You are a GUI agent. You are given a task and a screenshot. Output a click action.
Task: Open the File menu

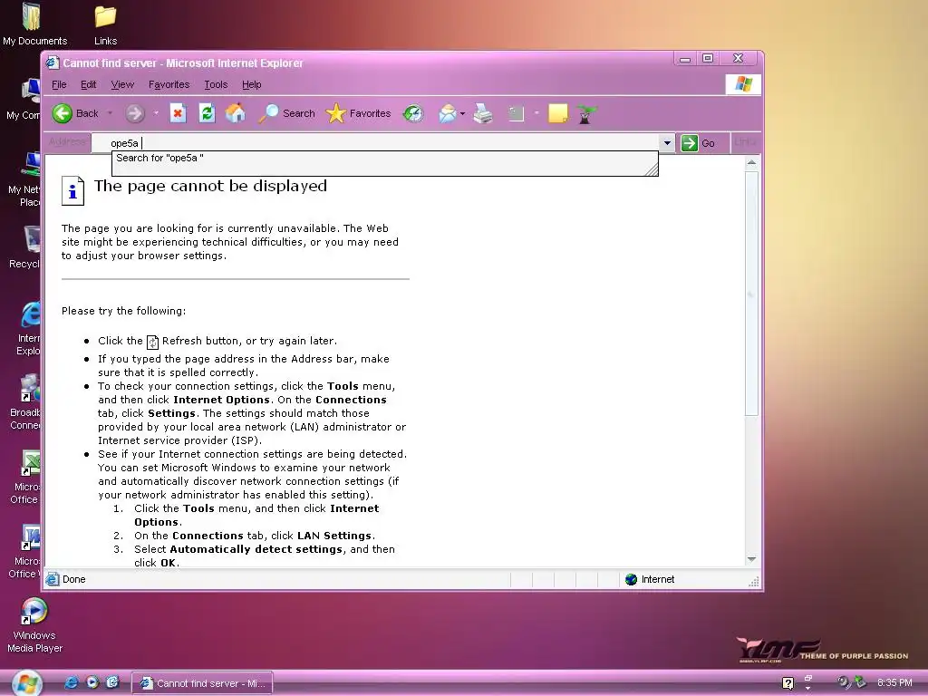pos(59,84)
